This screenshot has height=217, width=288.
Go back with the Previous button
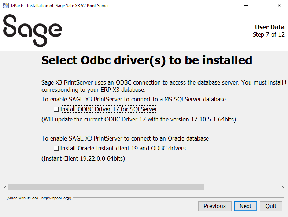[x=215, y=206]
